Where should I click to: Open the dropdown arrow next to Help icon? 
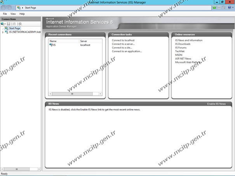click(x=233, y=7)
